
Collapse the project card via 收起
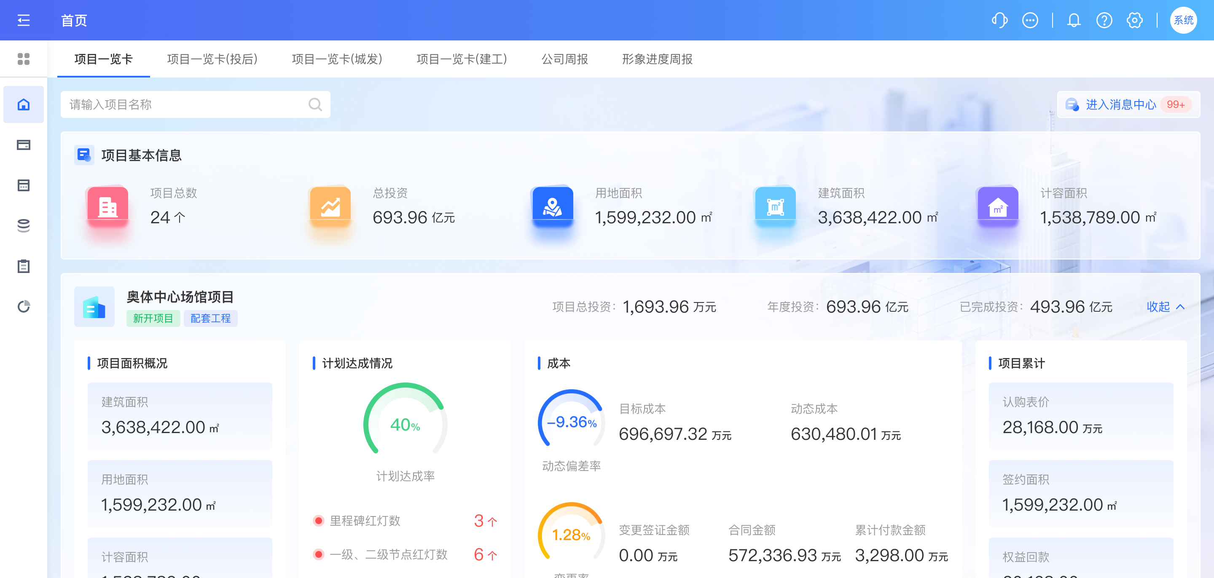pyautogui.click(x=1165, y=307)
